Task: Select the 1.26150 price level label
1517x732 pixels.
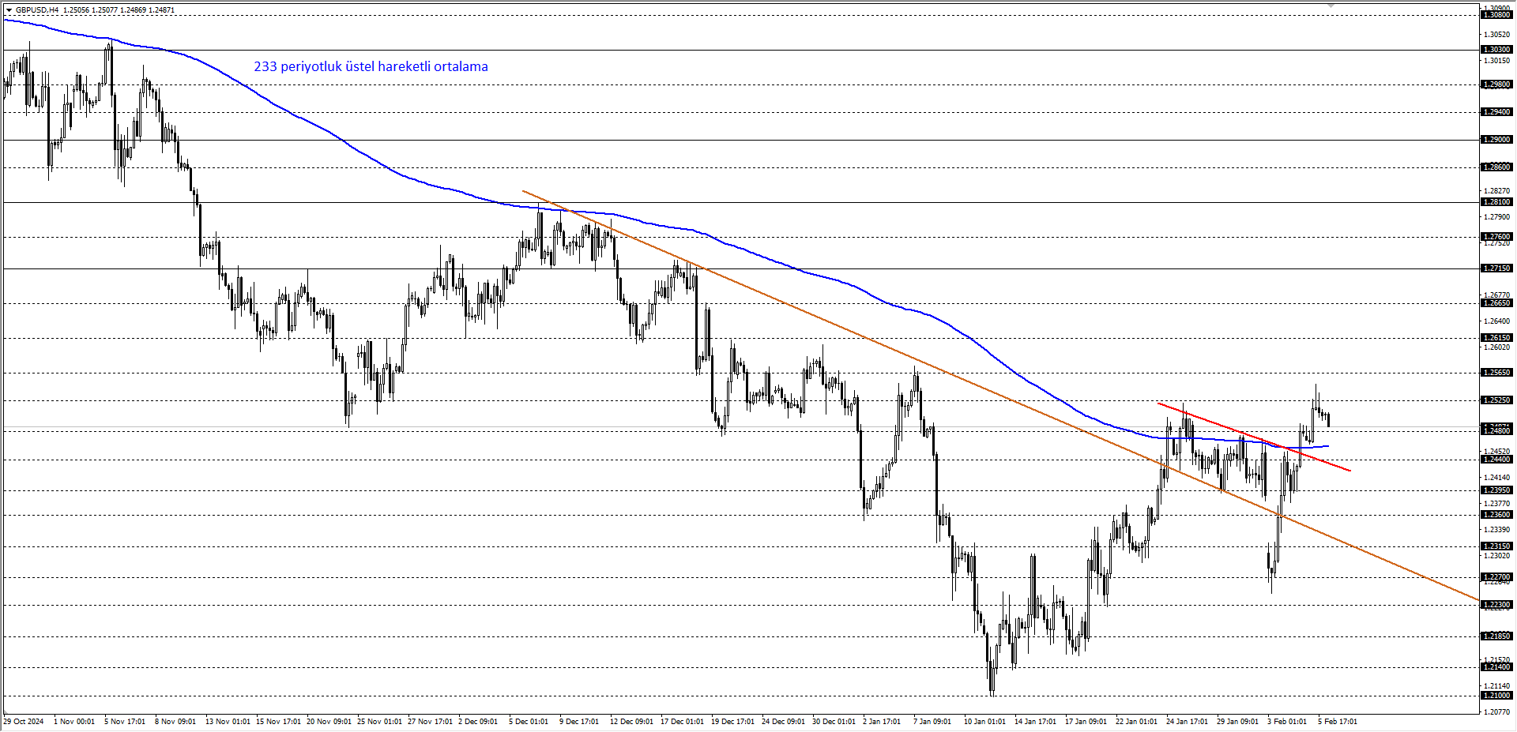Action: coord(1496,338)
